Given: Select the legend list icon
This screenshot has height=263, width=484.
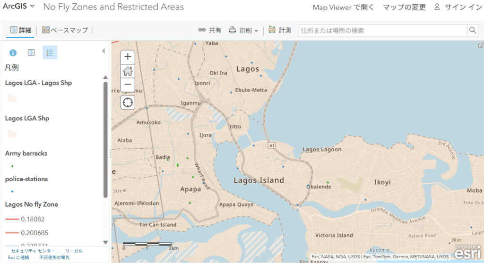Looking at the screenshot, I should click(50, 52).
